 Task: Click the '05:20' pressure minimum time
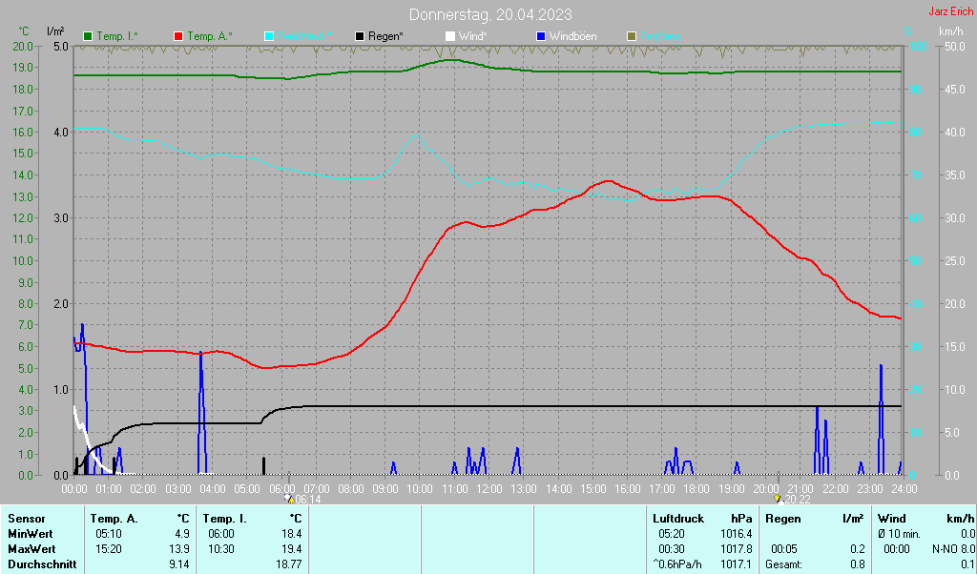(x=671, y=534)
